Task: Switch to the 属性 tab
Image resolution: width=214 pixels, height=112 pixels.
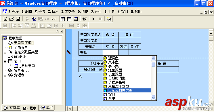Action: (x=47, y=108)
